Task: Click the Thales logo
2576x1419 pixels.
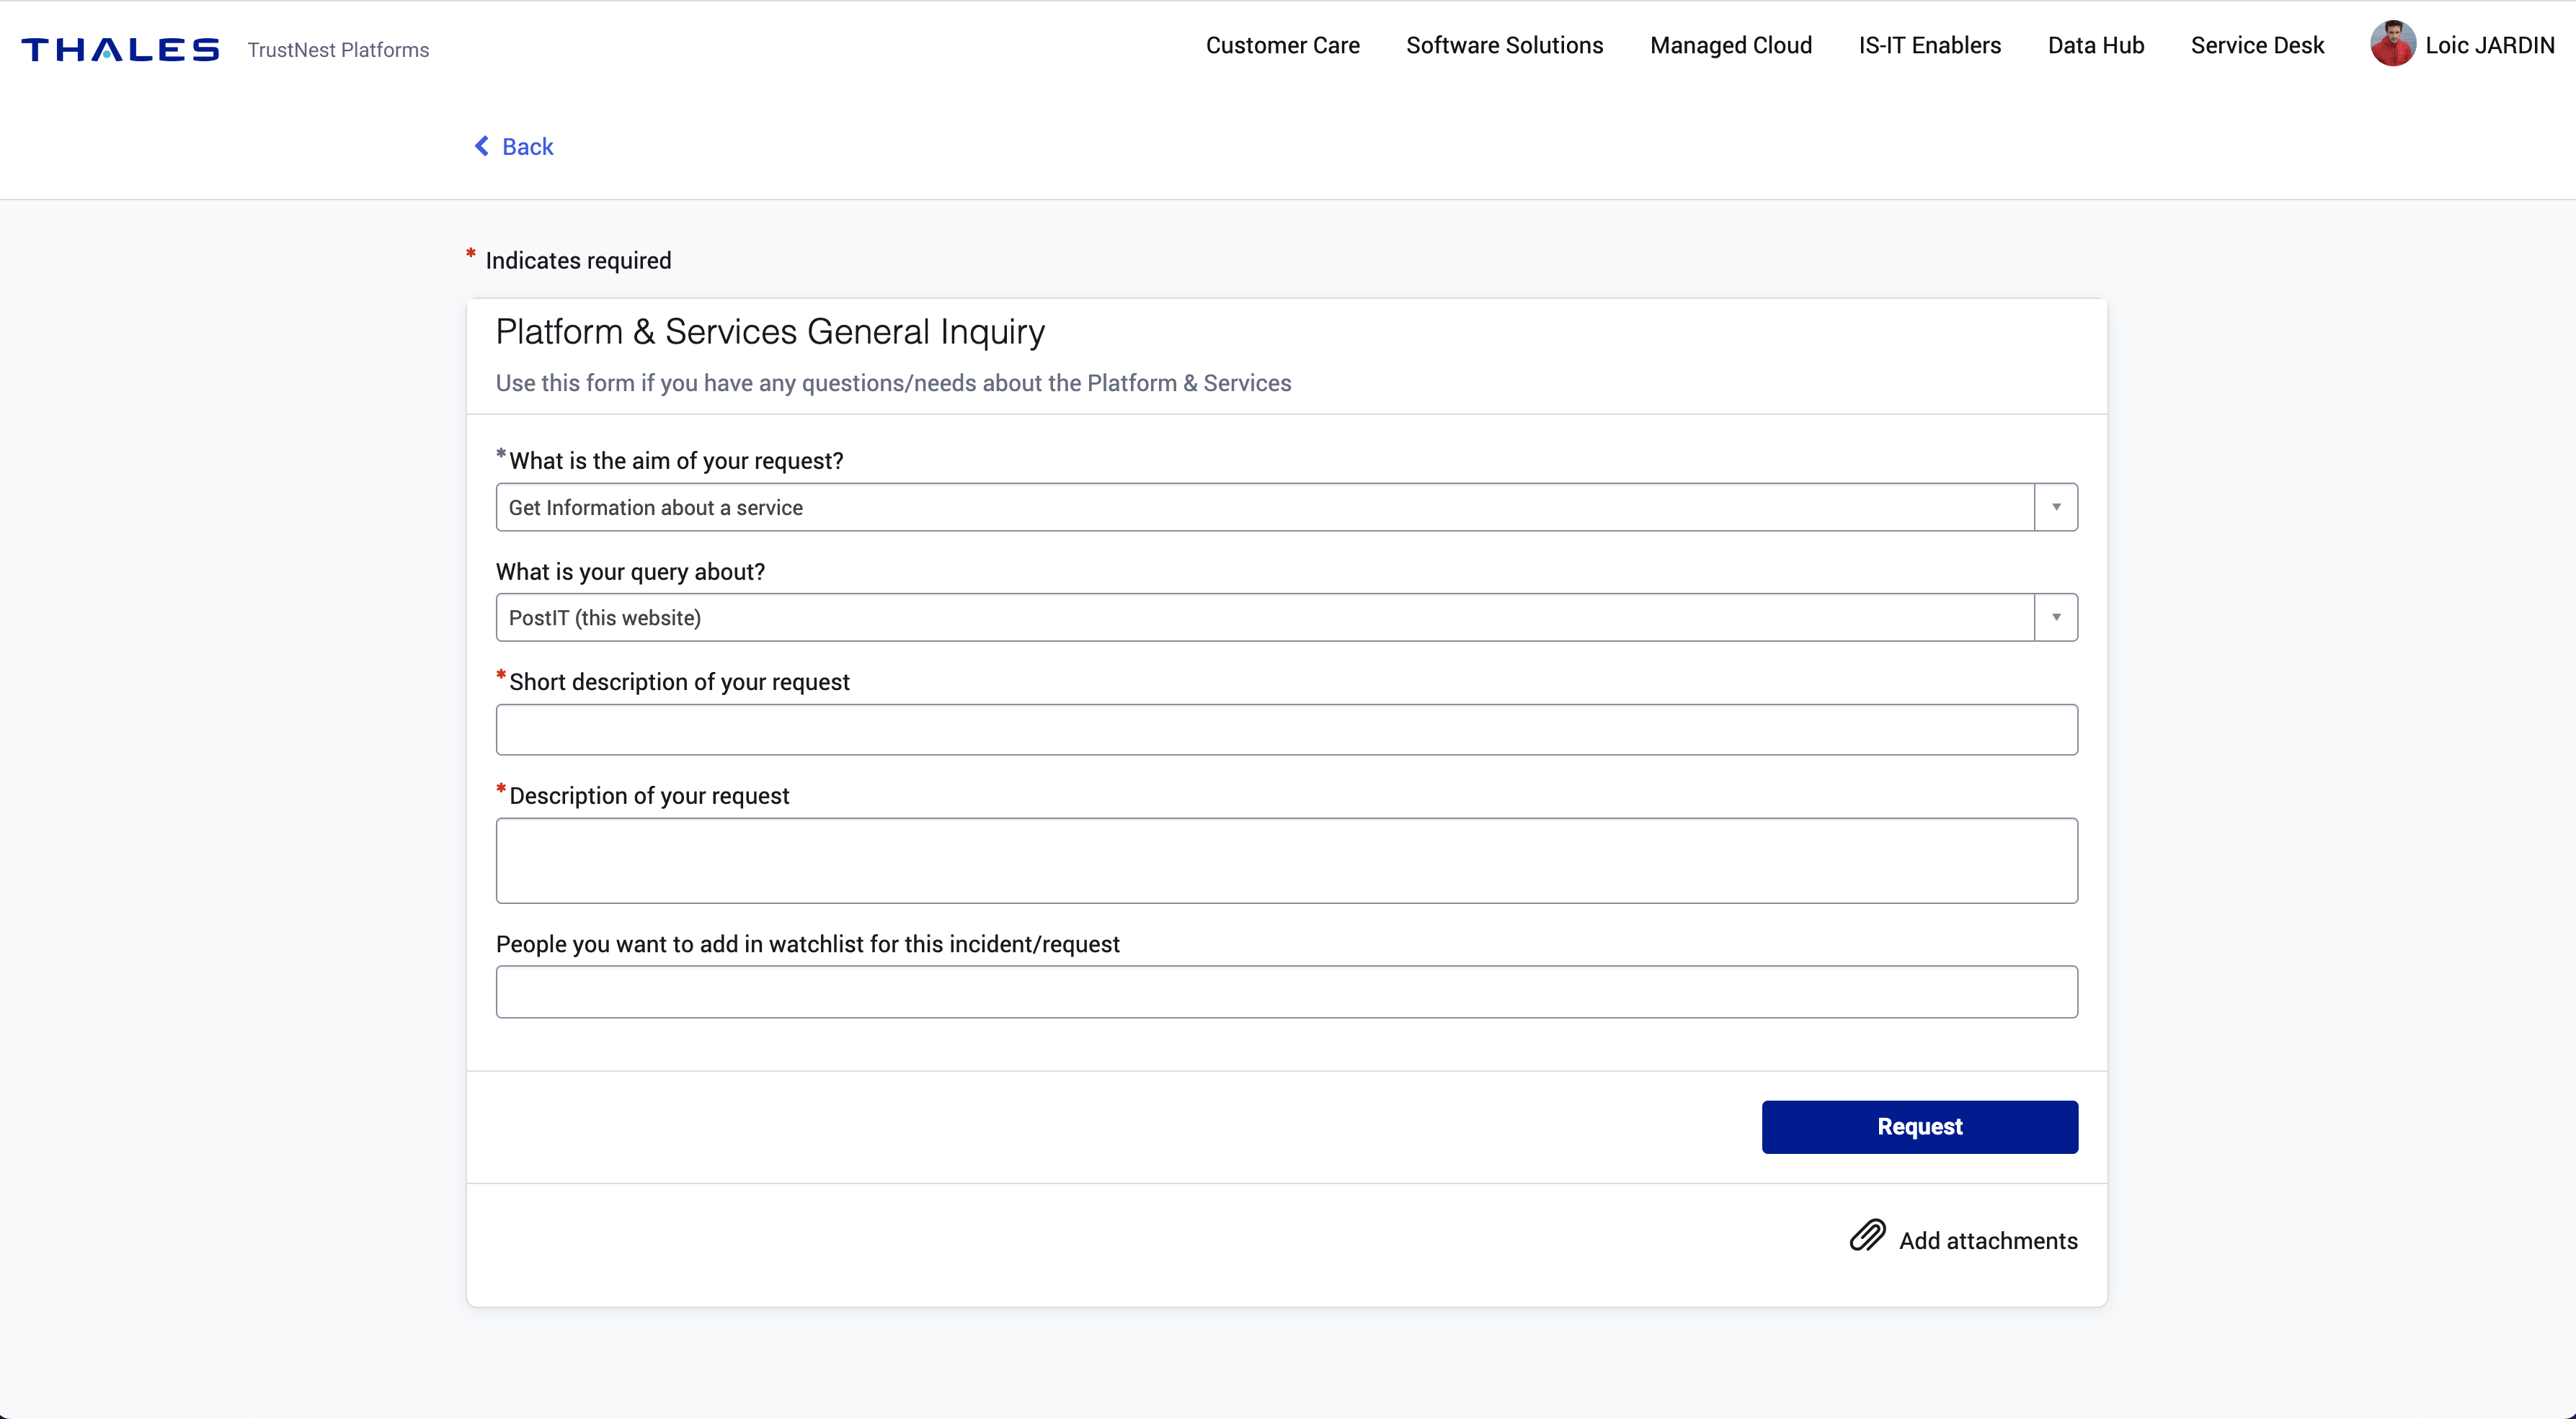Action: pyautogui.click(x=120, y=50)
